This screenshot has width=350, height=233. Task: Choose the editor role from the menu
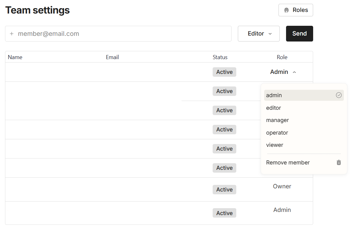click(x=273, y=108)
